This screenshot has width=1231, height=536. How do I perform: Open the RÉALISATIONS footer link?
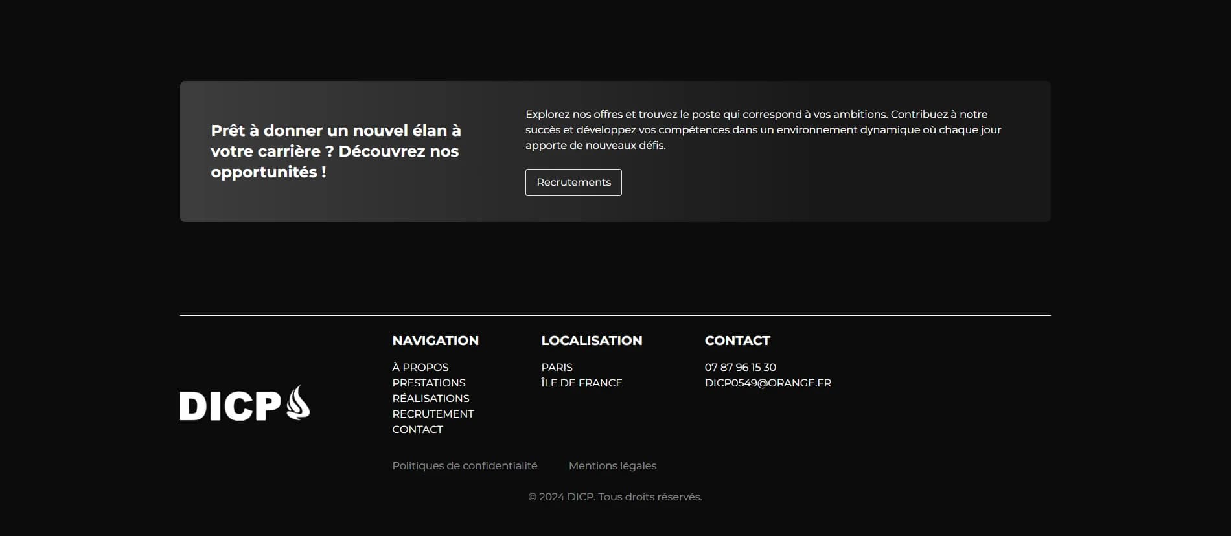tap(430, 398)
